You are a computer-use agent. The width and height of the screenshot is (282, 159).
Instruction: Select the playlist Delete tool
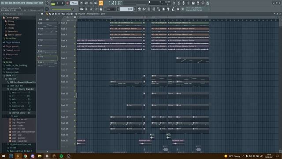[53, 14]
